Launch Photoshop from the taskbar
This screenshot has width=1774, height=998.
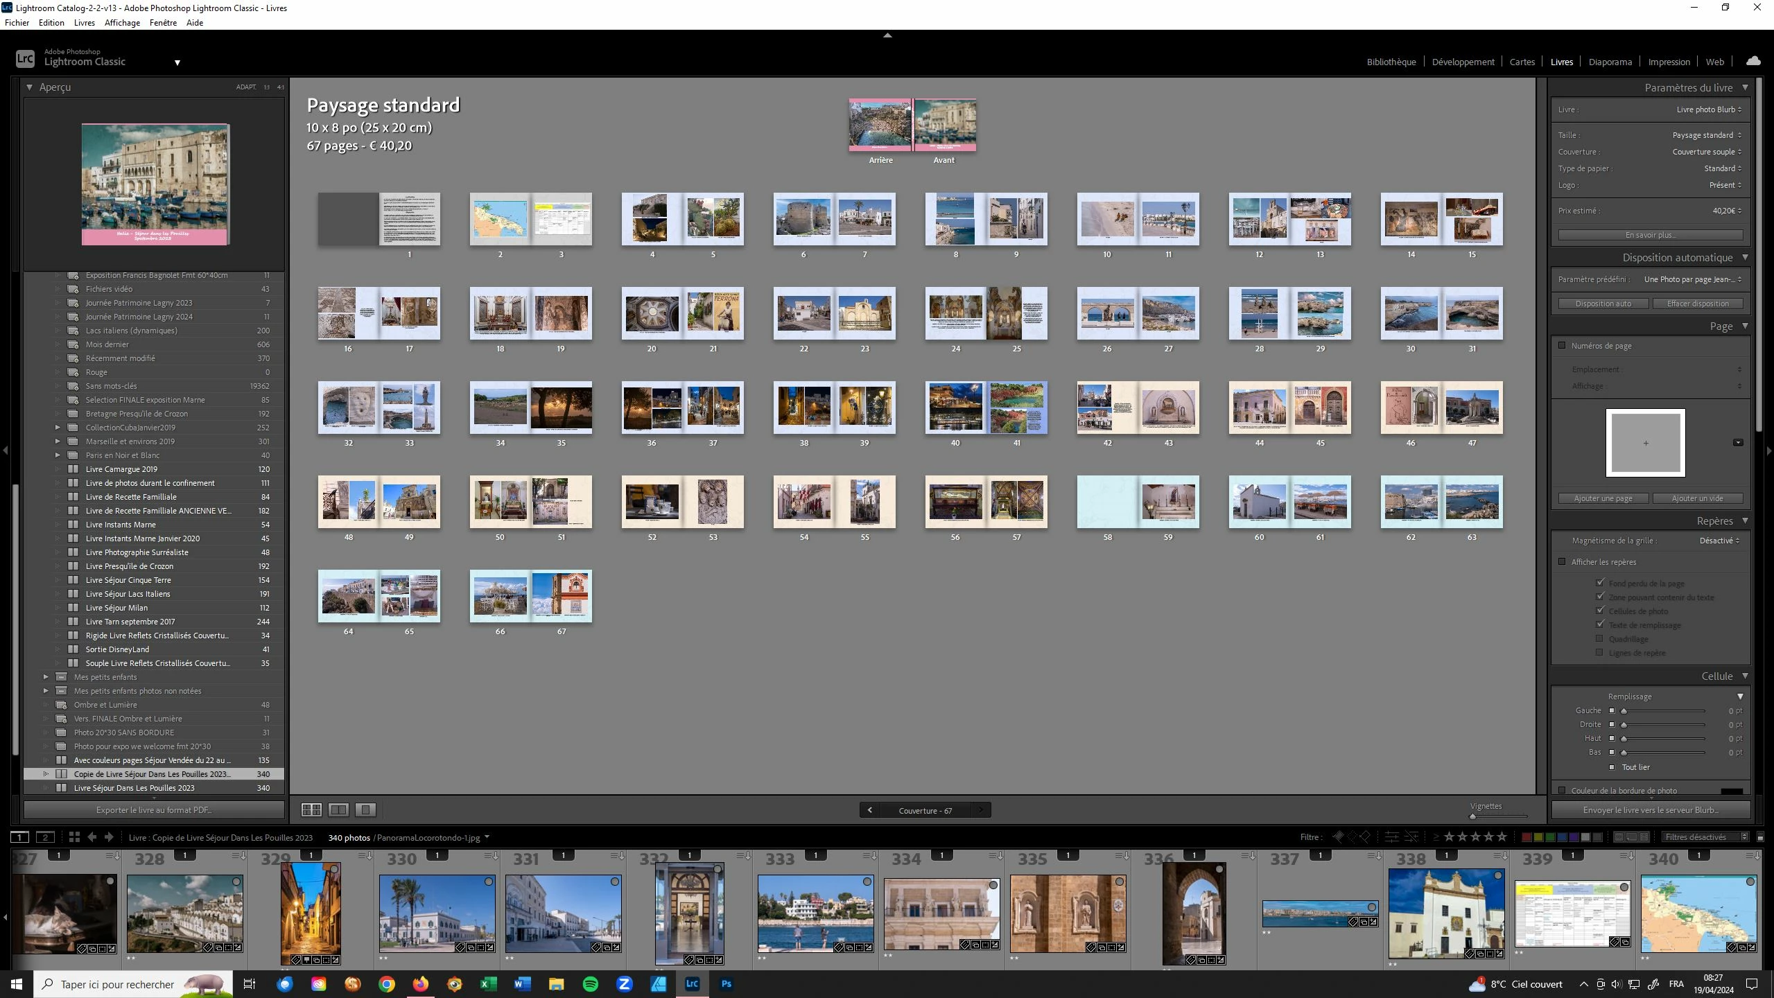click(726, 984)
